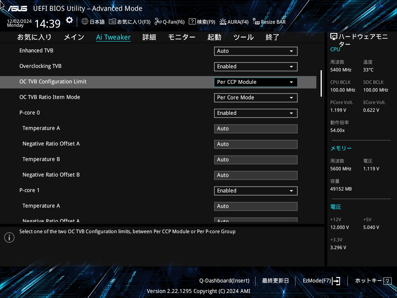Viewport: 397px width, 298px height.
Task: Click 54.00x ratio value
Action: point(338,130)
